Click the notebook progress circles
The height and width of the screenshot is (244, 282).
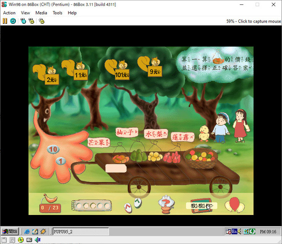[92, 205]
